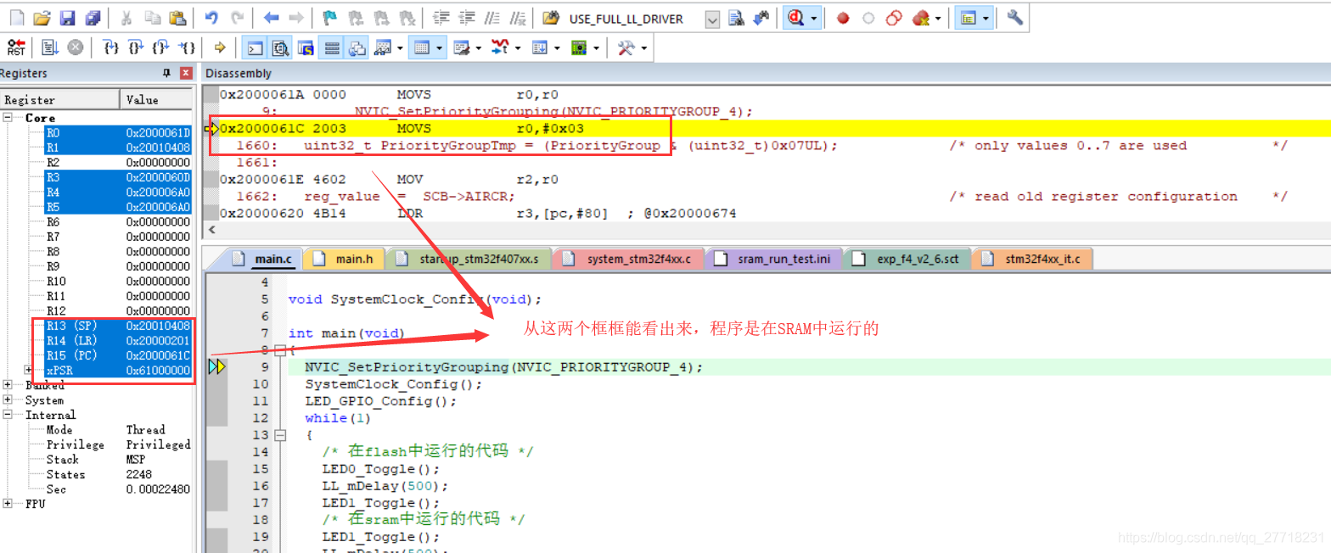
Task: Open configuration with the wrench icon
Action: [x=1014, y=18]
